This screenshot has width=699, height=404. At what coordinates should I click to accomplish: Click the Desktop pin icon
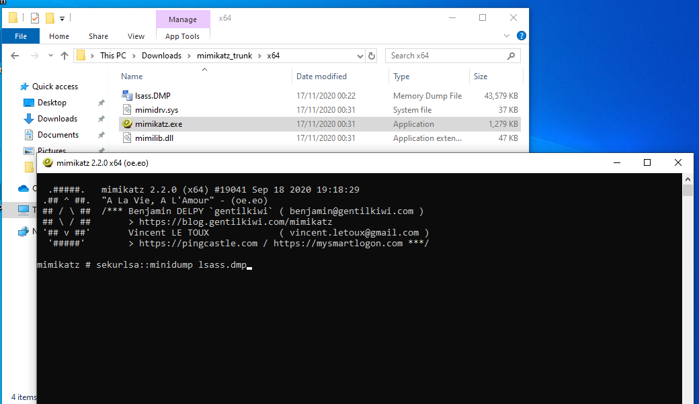[101, 103]
